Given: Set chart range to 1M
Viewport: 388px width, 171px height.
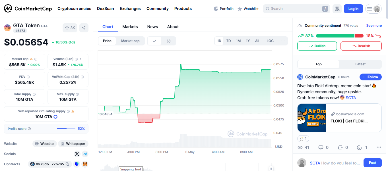Looking at the screenshot, I should [238, 41].
